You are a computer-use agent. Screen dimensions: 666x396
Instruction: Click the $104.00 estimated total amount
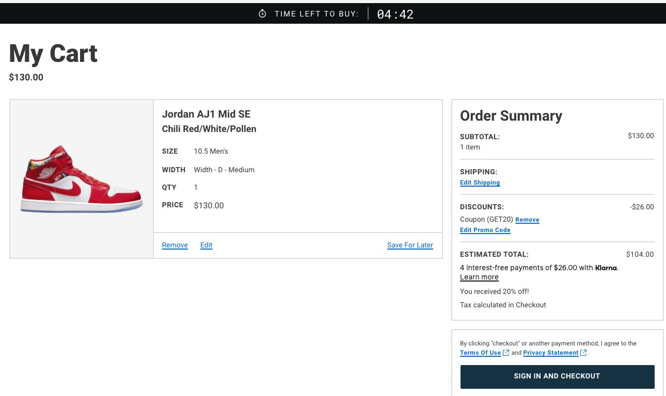click(640, 254)
